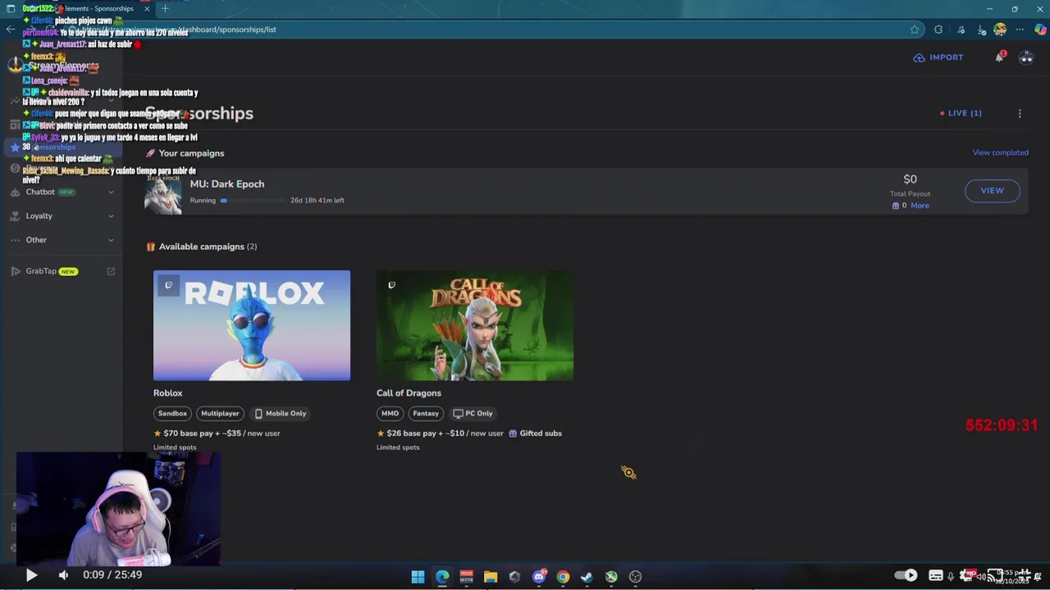Select the Multiplayer tag on Roblox card
The height and width of the screenshot is (590, 1050).
pyautogui.click(x=220, y=414)
